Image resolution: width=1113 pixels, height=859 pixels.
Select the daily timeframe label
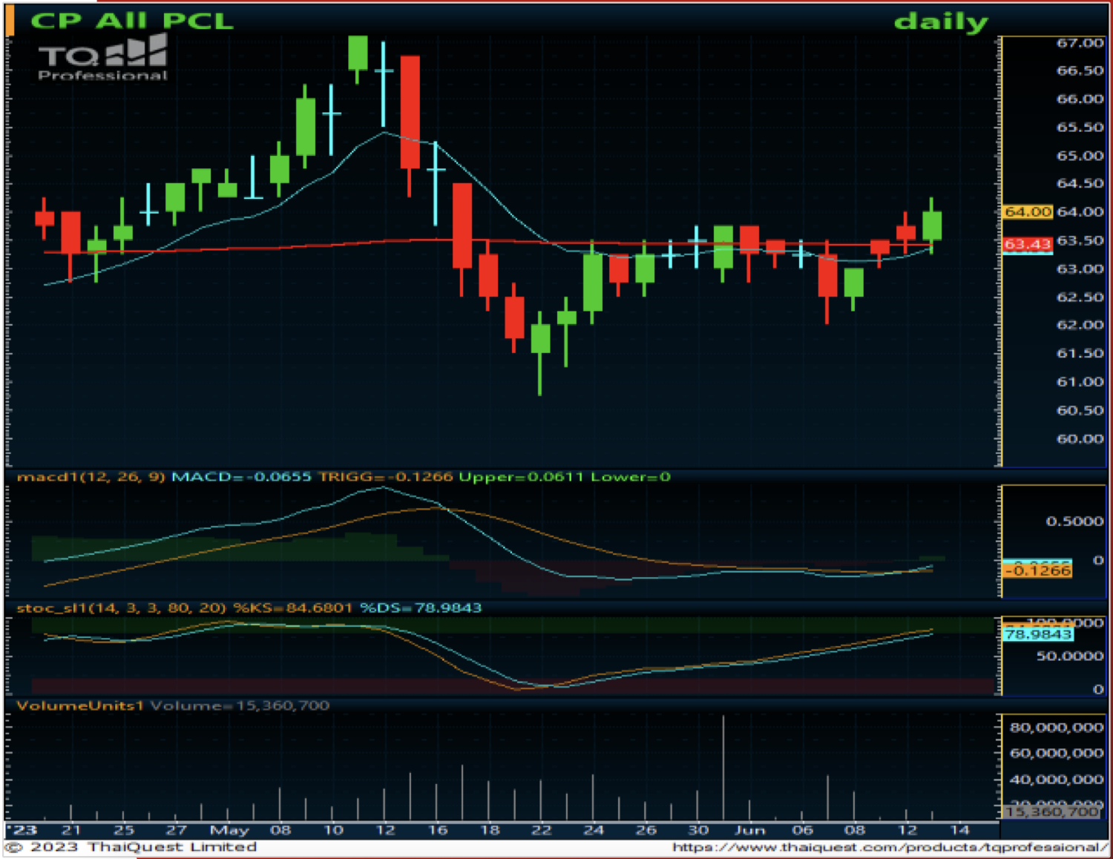click(941, 22)
